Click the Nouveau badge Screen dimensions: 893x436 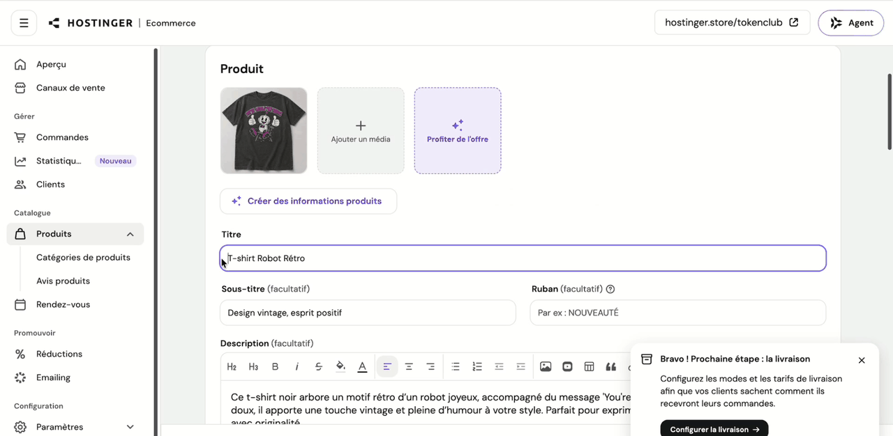tap(116, 161)
